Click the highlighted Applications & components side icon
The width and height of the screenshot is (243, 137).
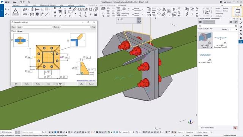click(x=240, y=41)
